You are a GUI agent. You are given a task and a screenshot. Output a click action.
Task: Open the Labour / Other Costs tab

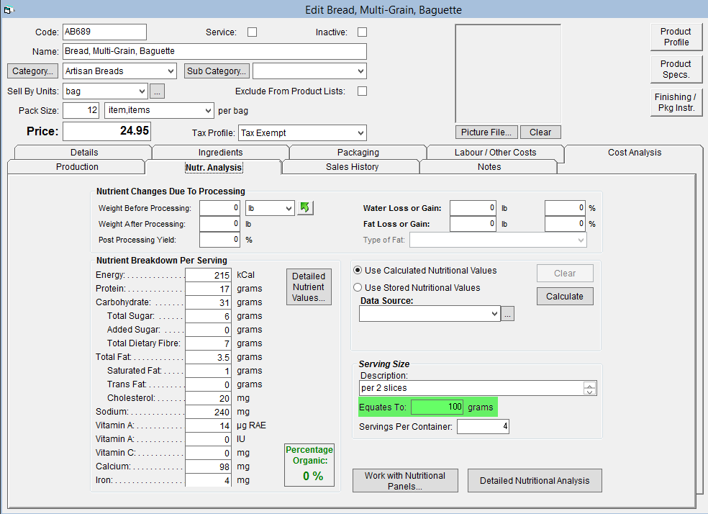495,152
